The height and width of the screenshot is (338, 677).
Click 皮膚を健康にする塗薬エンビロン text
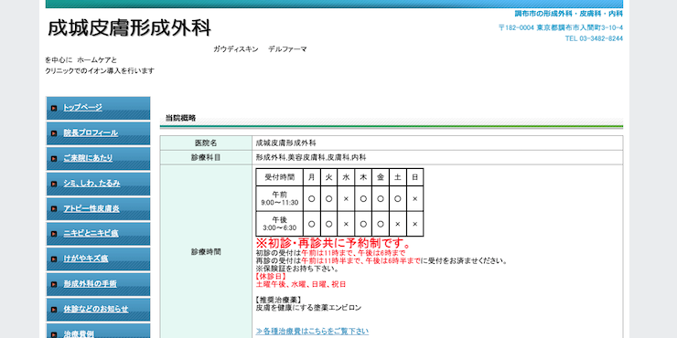[308, 308]
